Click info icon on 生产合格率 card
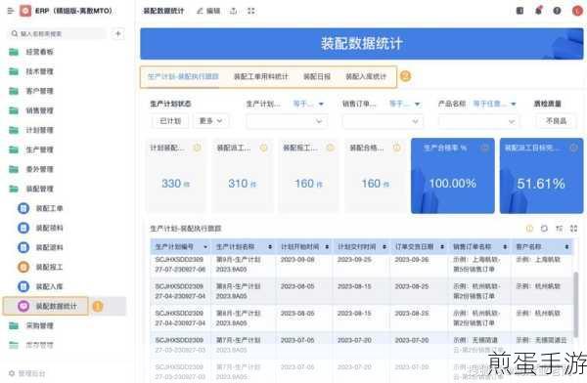The height and width of the screenshot is (383, 587). coord(485,148)
